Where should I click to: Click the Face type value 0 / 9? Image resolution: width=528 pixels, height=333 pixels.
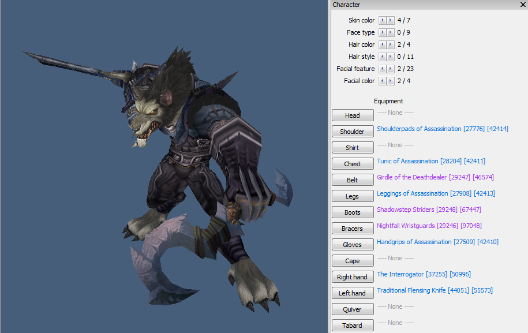[x=404, y=32]
